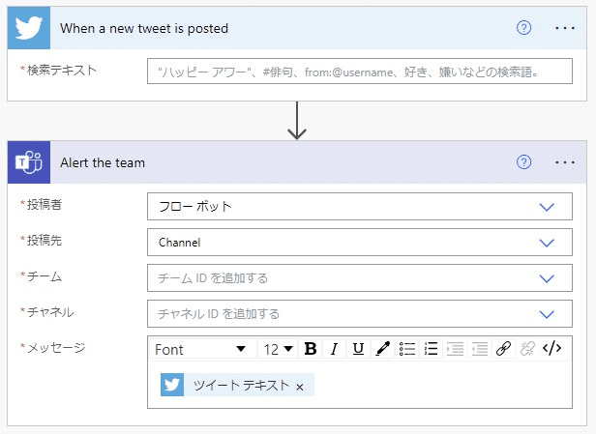This screenshot has width=596, height=434.
Task: Expand the チーム ID dropdown
Action: (x=360, y=278)
